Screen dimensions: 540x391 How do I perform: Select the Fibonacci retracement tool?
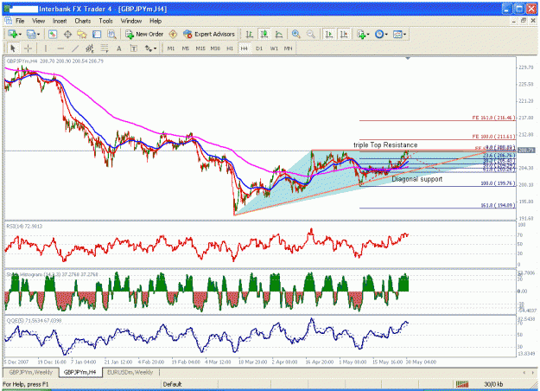105,48
